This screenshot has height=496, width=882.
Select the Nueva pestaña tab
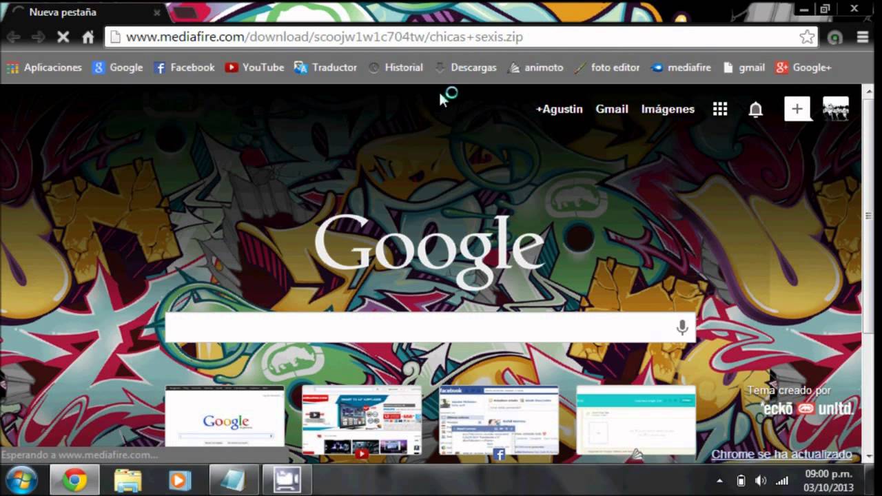(83, 12)
